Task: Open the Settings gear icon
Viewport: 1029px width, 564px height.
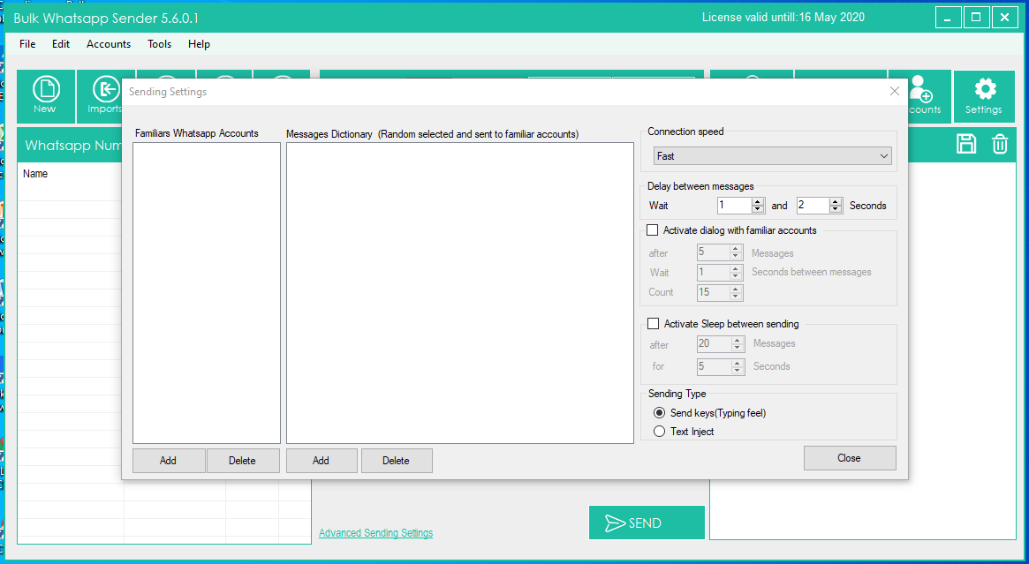Action: point(983,95)
